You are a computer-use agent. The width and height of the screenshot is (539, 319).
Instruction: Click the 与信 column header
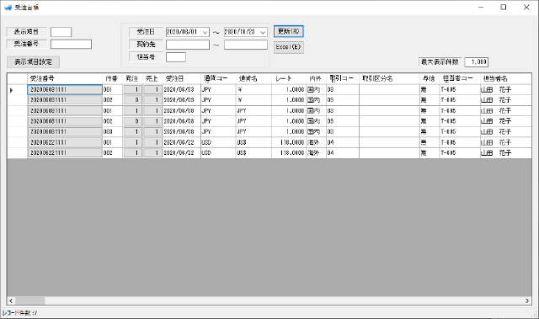430,78
